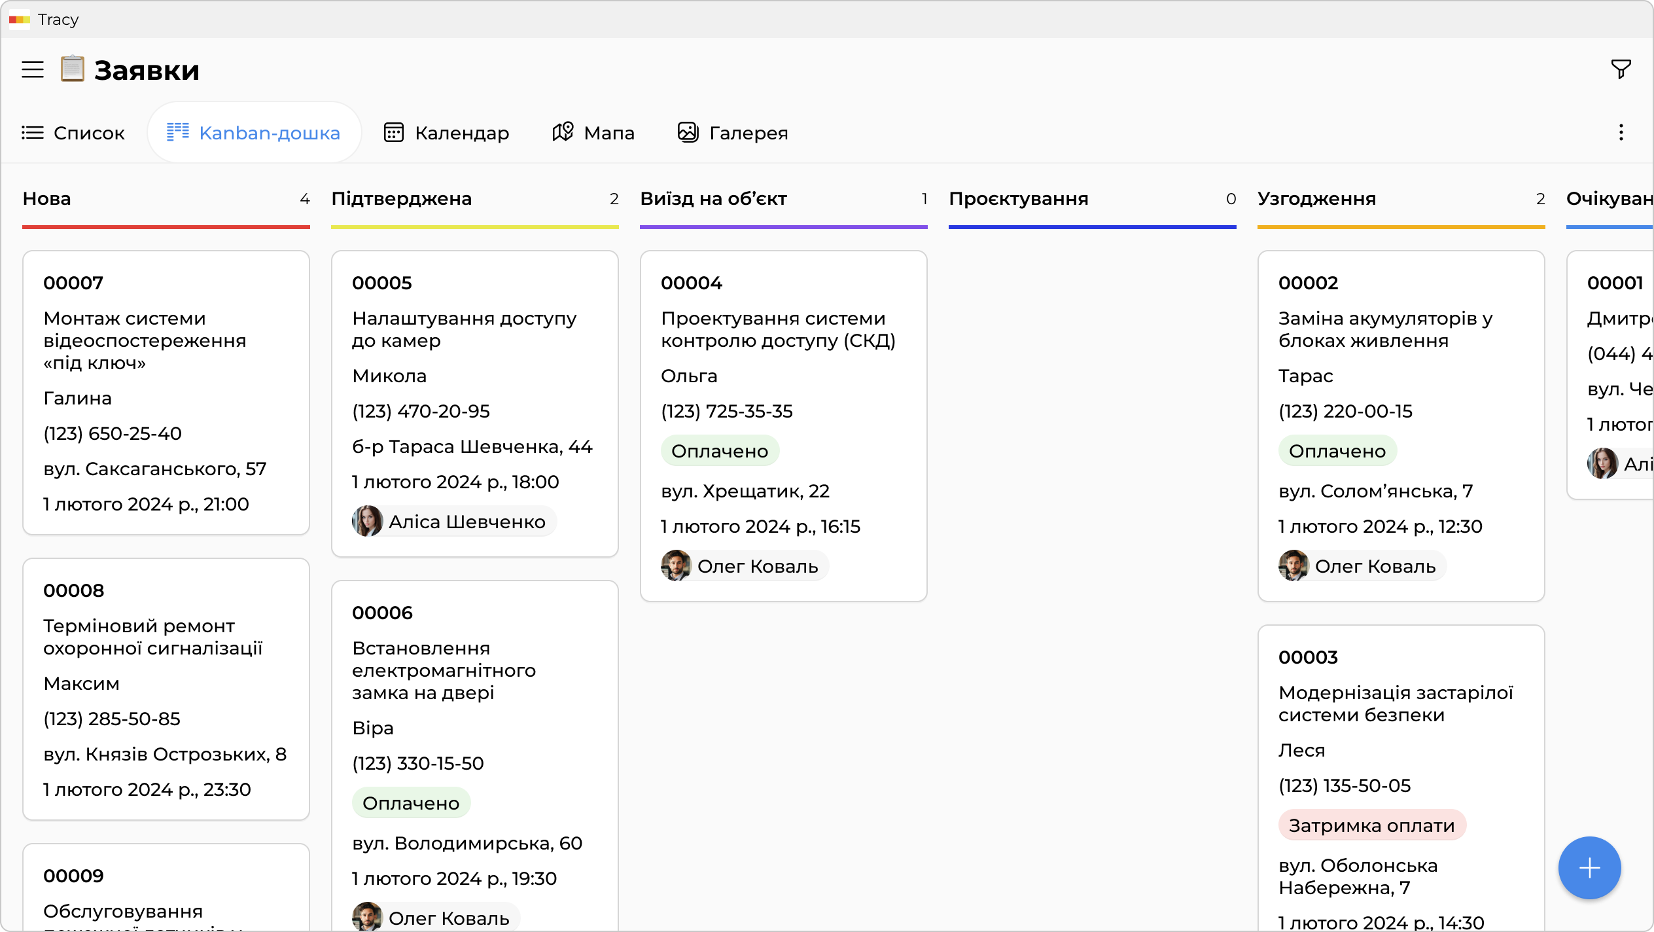Viewport: 1654px width, 932px height.
Task: Open the hamburger navigation menu
Action: [31, 70]
